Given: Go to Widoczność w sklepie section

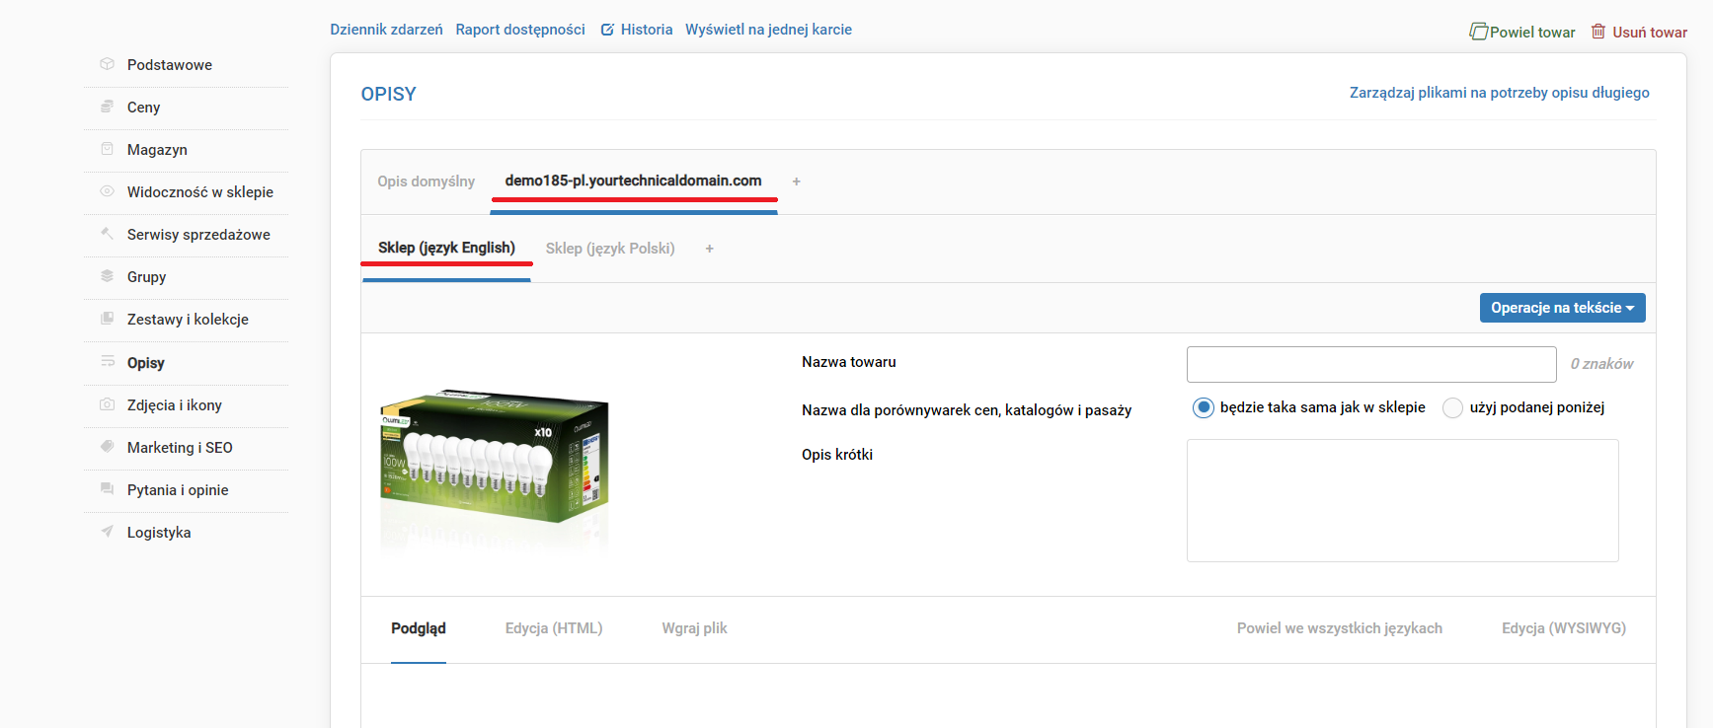Looking at the screenshot, I should tap(200, 192).
